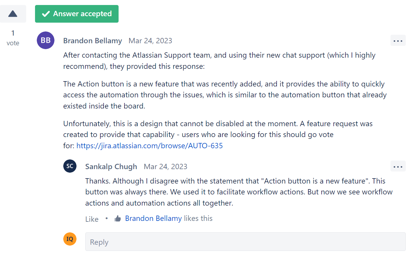
Task: Click the checkmark icon in Answer accepted
Action: (46, 14)
